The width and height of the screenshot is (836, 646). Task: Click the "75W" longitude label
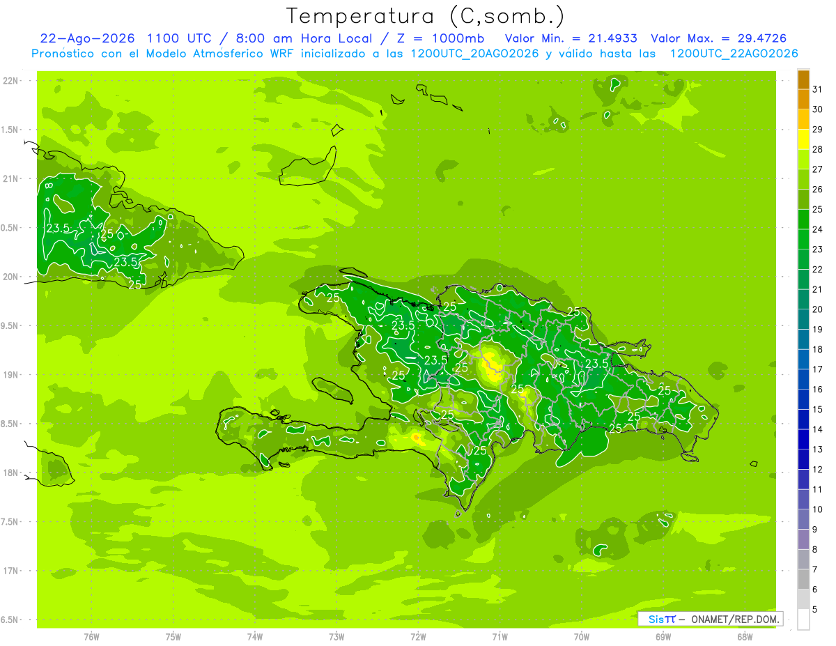click(x=173, y=636)
